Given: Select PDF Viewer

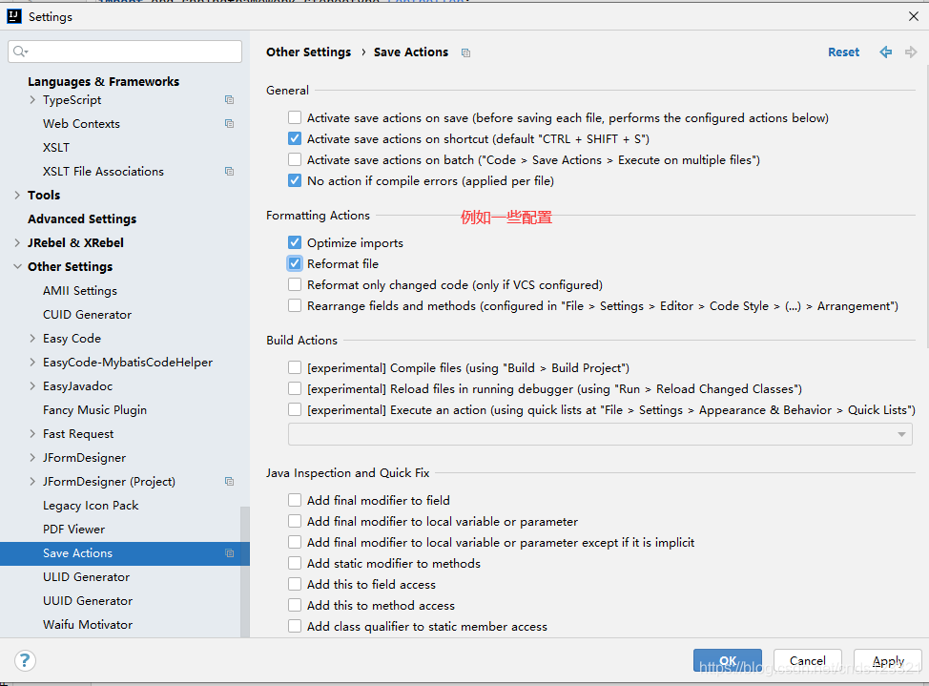Looking at the screenshot, I should tap(73, 529).
